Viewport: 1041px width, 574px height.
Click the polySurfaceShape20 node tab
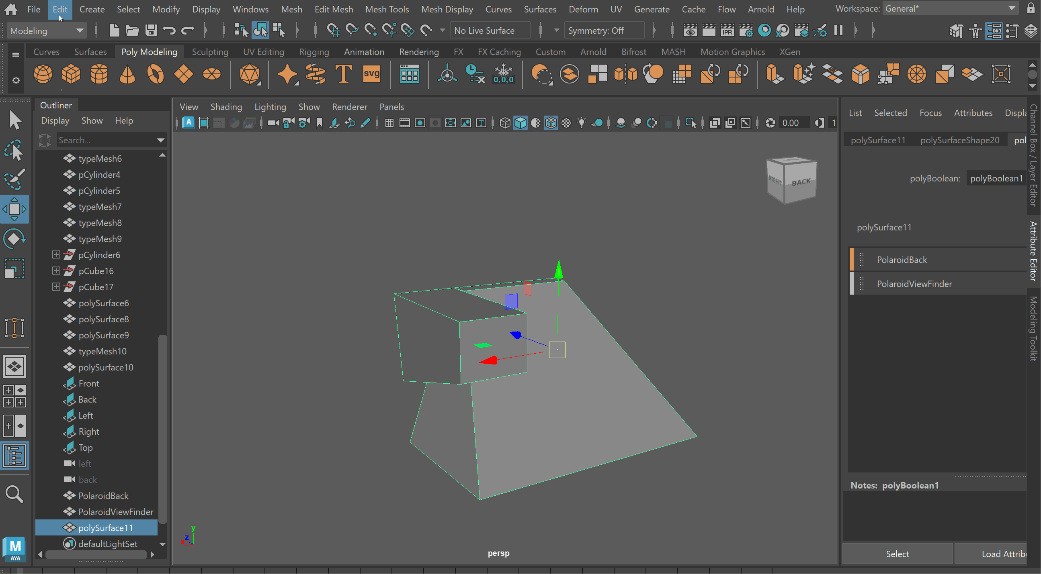click(x=959, y=140)
